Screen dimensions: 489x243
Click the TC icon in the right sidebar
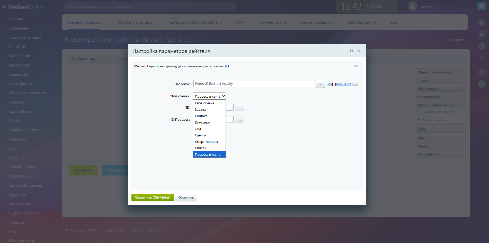coord(481,72)
